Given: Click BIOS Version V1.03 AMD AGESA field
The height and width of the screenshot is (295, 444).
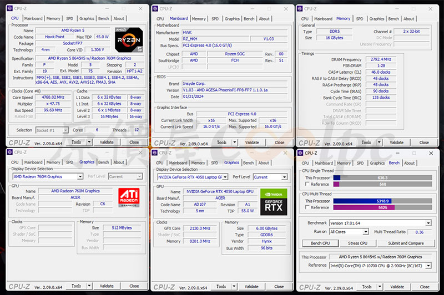Looking at the screenshot, I should (235, 90).
